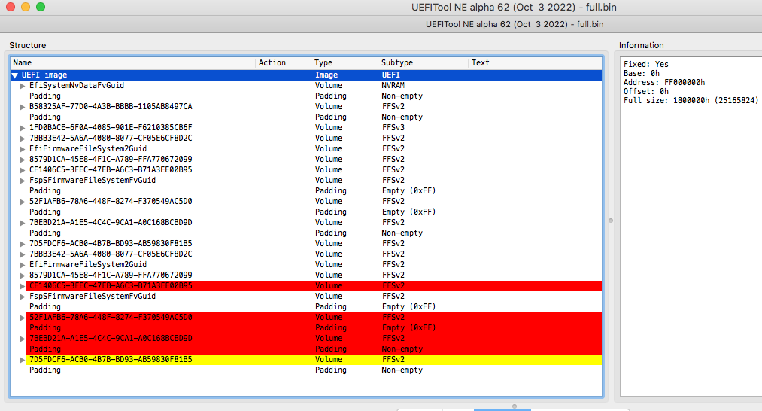Screen dimensions: 762x411
Task: Expand the B58325AF-77D0-4A3B-BBBB-1105AB8497CA volume
Action: 22,107
